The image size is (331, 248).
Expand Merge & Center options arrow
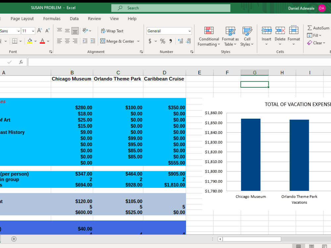click(138, 41)
